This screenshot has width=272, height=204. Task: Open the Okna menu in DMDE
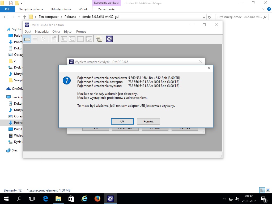click(56, 32)
